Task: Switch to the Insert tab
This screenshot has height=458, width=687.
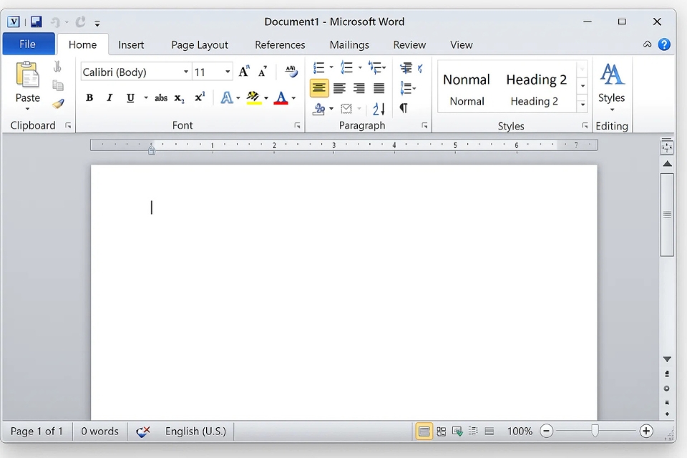Action: [x=132, y=44]
